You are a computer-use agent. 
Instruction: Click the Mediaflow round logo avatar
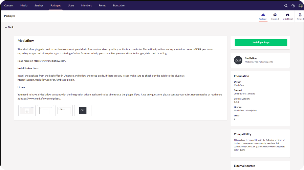[238, 60]
